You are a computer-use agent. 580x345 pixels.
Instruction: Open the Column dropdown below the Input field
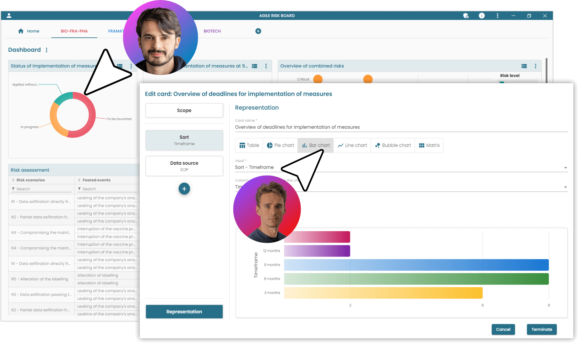pyautogui.click(x=565, y=186)
